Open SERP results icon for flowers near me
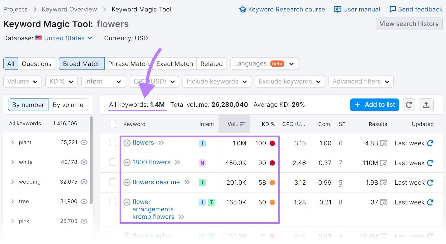446x244 pixels. [384, 183]
